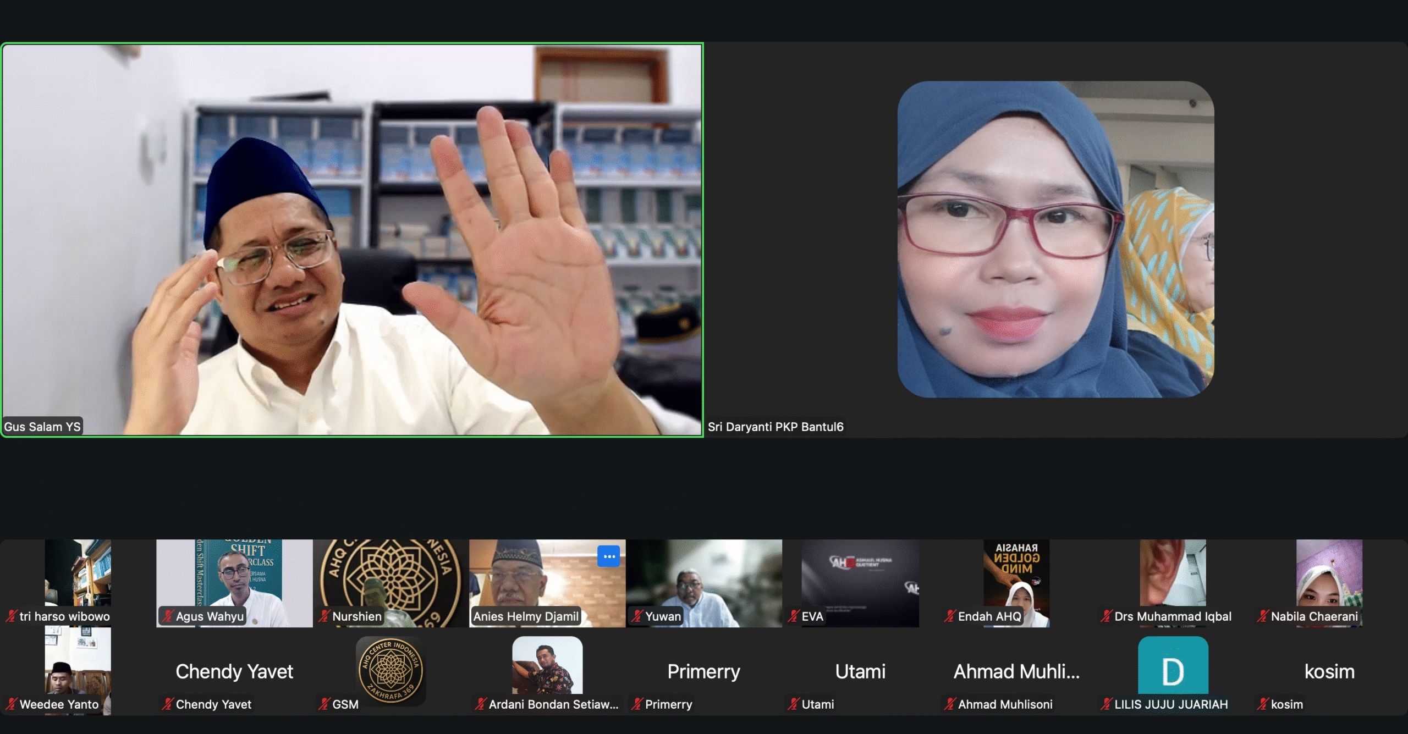Click the muted mic icon beside LILIS JUJU JUARIAH
The image size is (1408, 734).
pyautogui.click(x=1106, y=704)
